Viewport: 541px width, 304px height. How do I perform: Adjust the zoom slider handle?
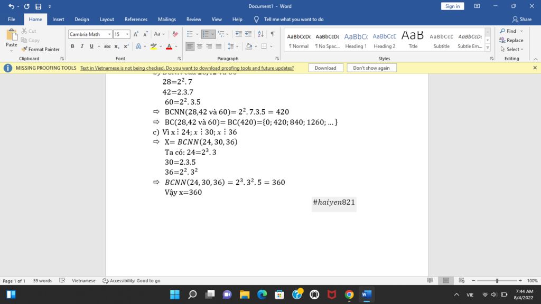click(x=497, y=281)
